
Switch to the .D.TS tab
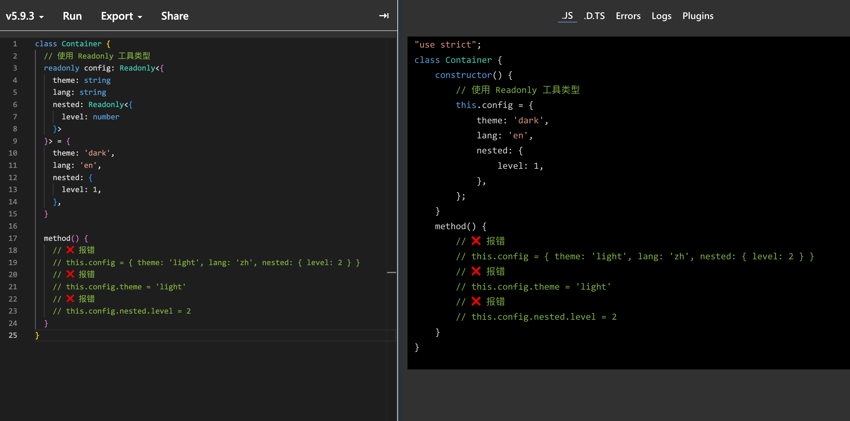point(594,16)
